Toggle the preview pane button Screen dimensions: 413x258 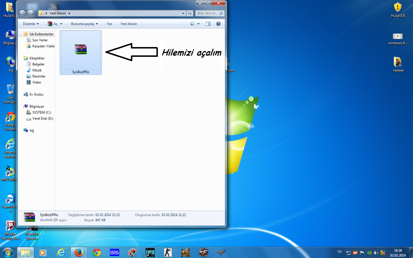(208, 24)
